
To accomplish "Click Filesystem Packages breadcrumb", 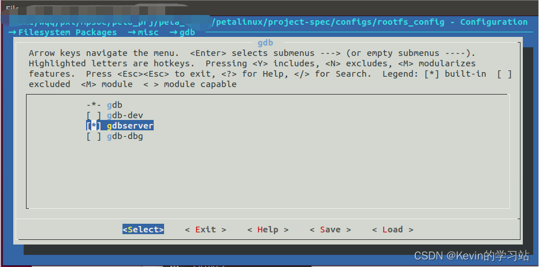I will [x=68, y=32].
